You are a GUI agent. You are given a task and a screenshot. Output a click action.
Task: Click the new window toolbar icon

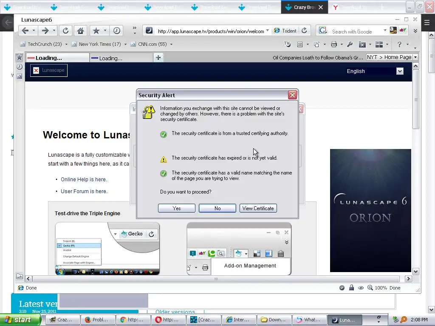316,44
